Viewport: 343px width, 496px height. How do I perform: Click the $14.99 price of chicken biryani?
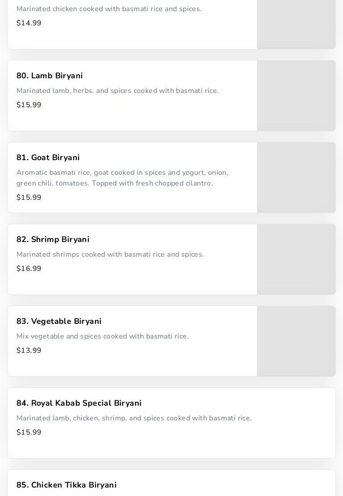click(29, 23)
